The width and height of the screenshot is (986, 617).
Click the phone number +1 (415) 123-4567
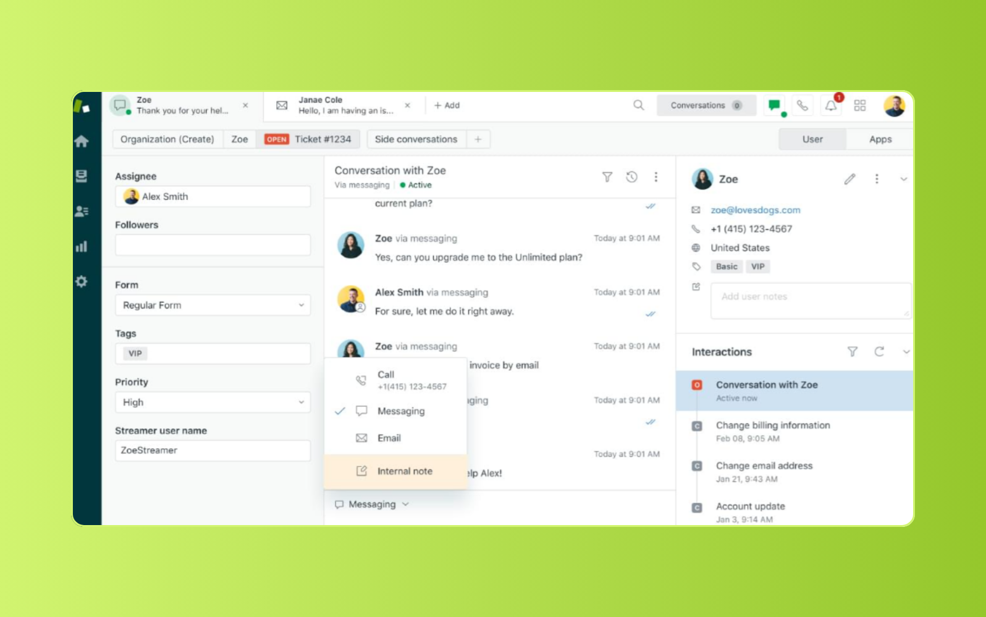pos(751,229)
